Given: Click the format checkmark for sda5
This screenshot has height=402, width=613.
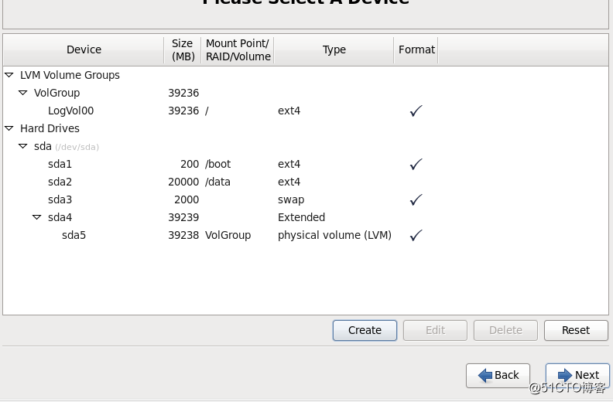Looking at the screenshot, I should 416,235.
